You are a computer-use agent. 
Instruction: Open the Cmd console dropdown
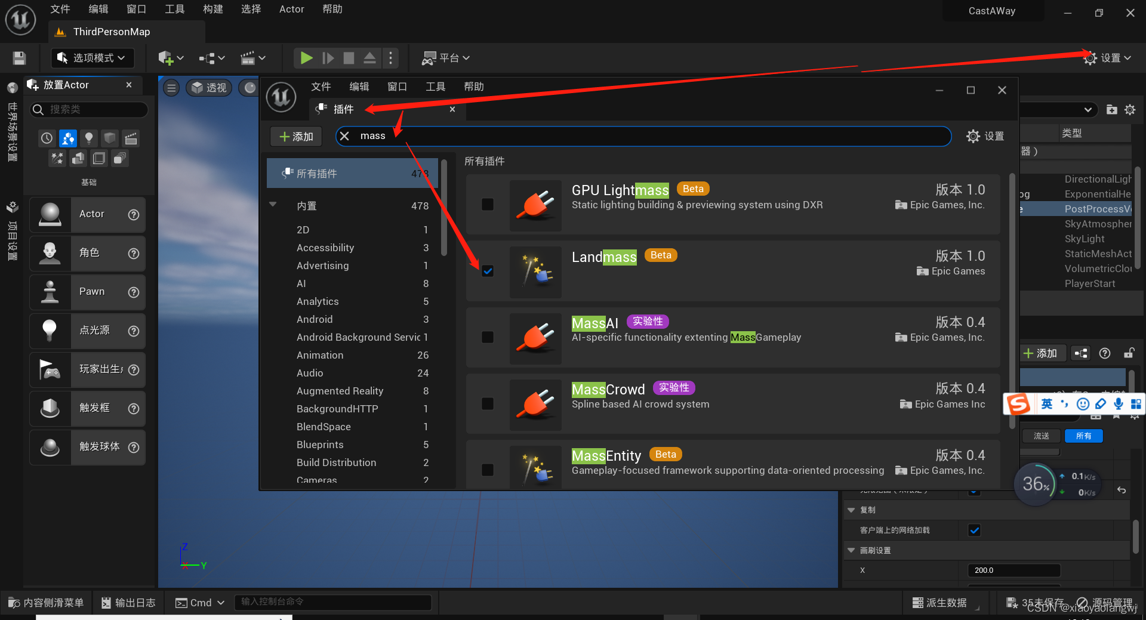[200, 603]
